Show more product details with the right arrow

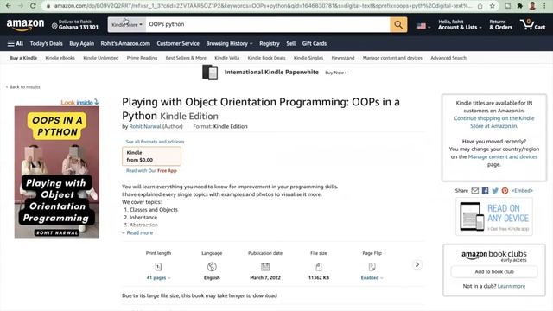click(417, 264)
